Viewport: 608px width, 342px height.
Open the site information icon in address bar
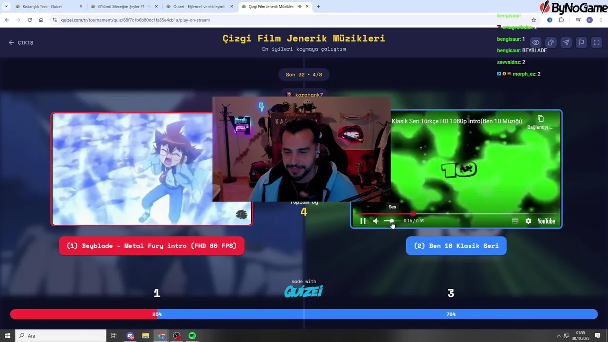(x=55, y=20)
